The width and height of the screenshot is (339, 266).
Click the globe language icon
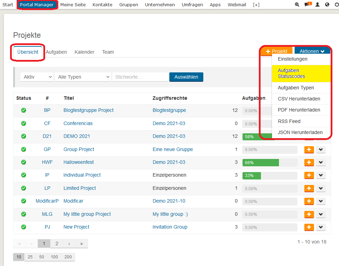[327, 5]
